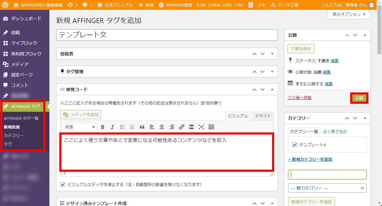The width and height of the screenshot is (382, 206).
Task: Open 表示オプション panel
Action: pyautogui.click(x=349, y=14)
